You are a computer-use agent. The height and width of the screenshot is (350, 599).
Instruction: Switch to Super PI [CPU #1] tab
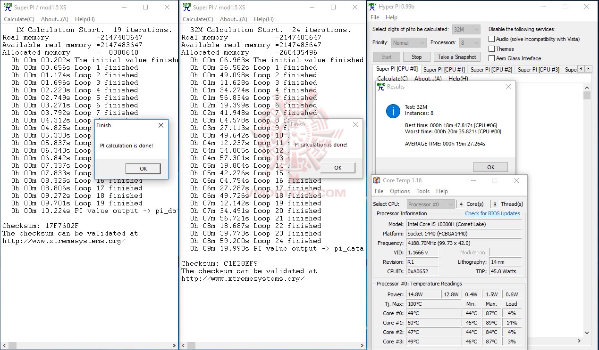pos(444,70)
